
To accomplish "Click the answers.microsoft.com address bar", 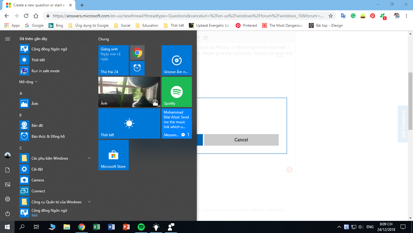I will click(x=188, y=16).
